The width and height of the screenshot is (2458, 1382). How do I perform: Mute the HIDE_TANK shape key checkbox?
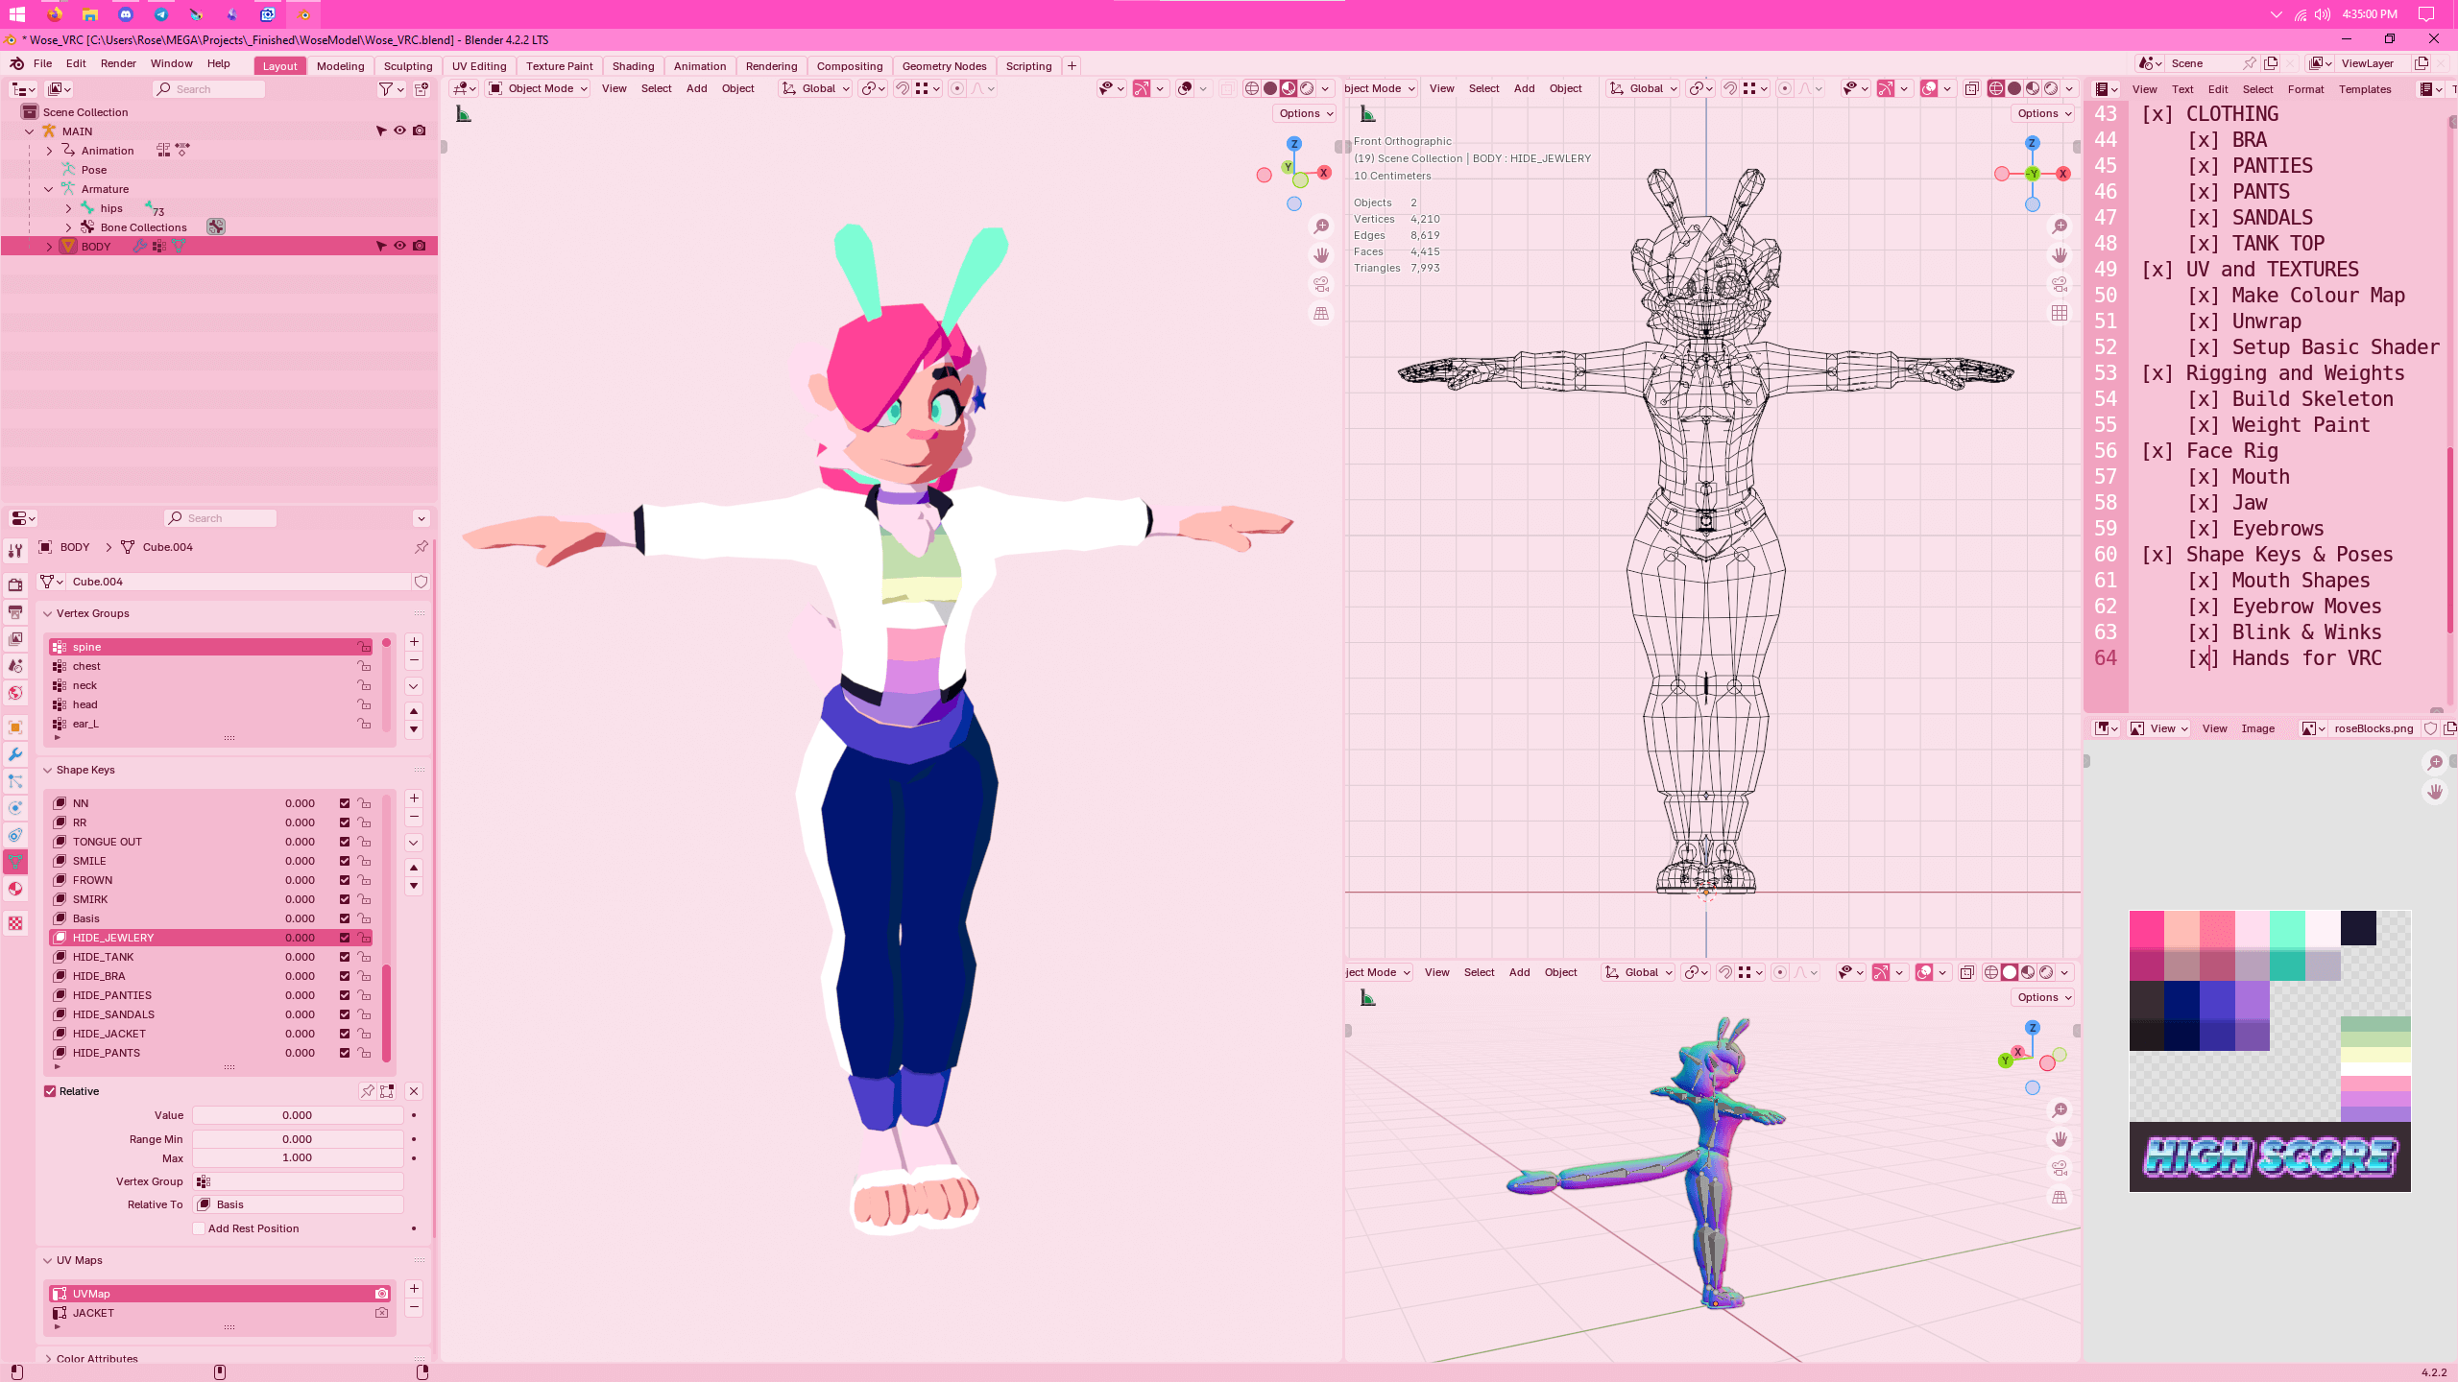point(345,957)
